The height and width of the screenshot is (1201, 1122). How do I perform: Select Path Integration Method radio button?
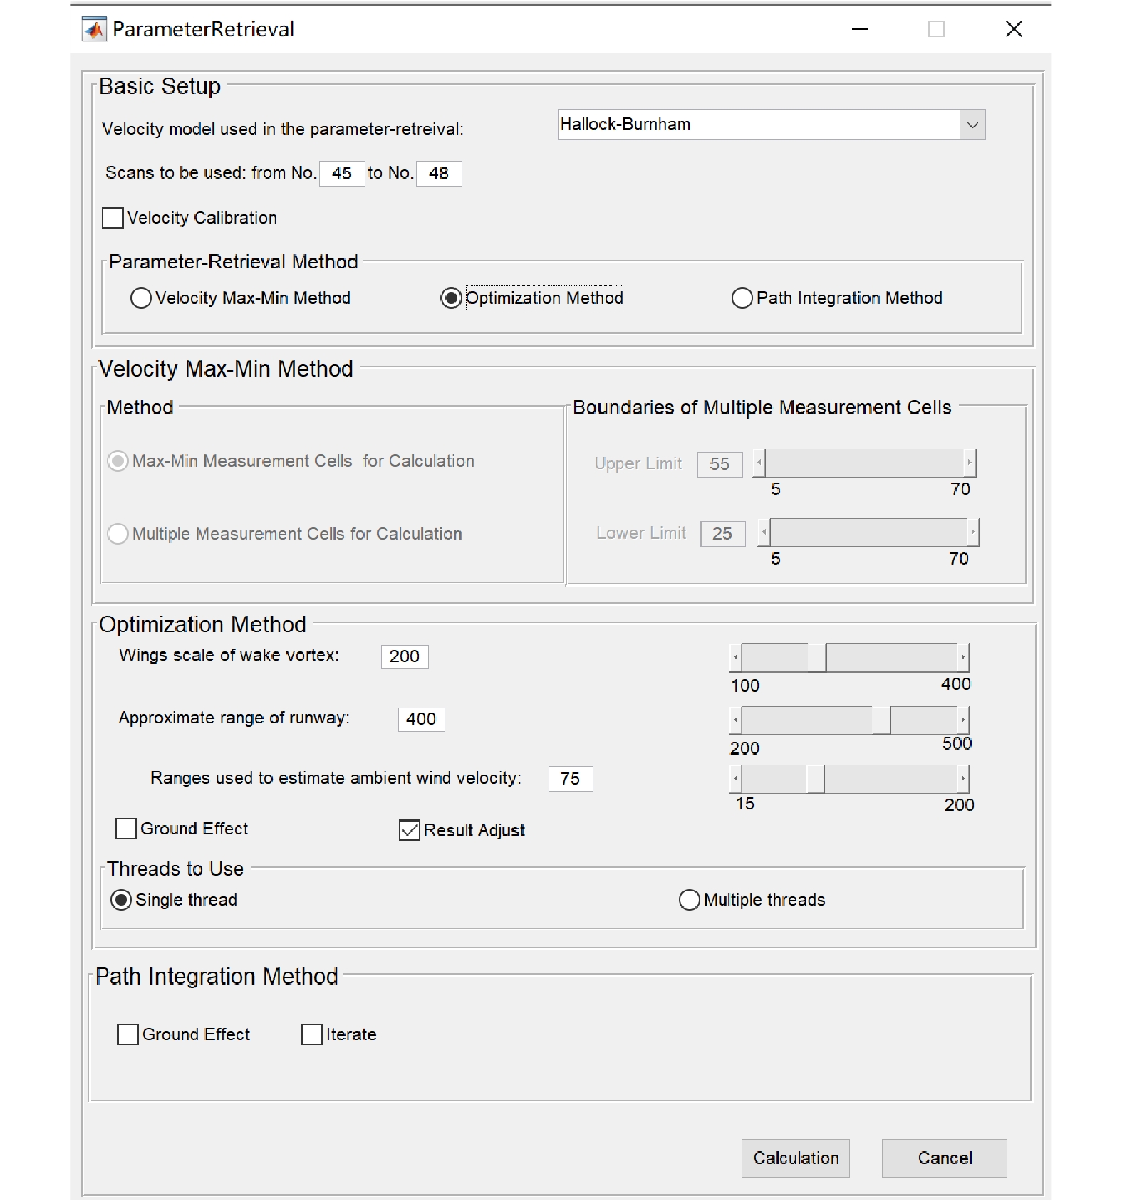point(742,298)
